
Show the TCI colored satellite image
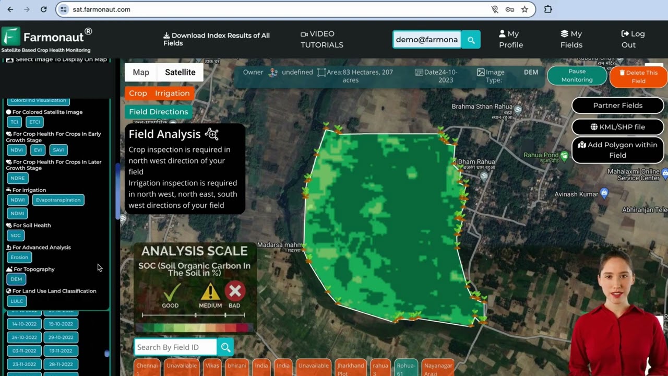pos(15,122)
